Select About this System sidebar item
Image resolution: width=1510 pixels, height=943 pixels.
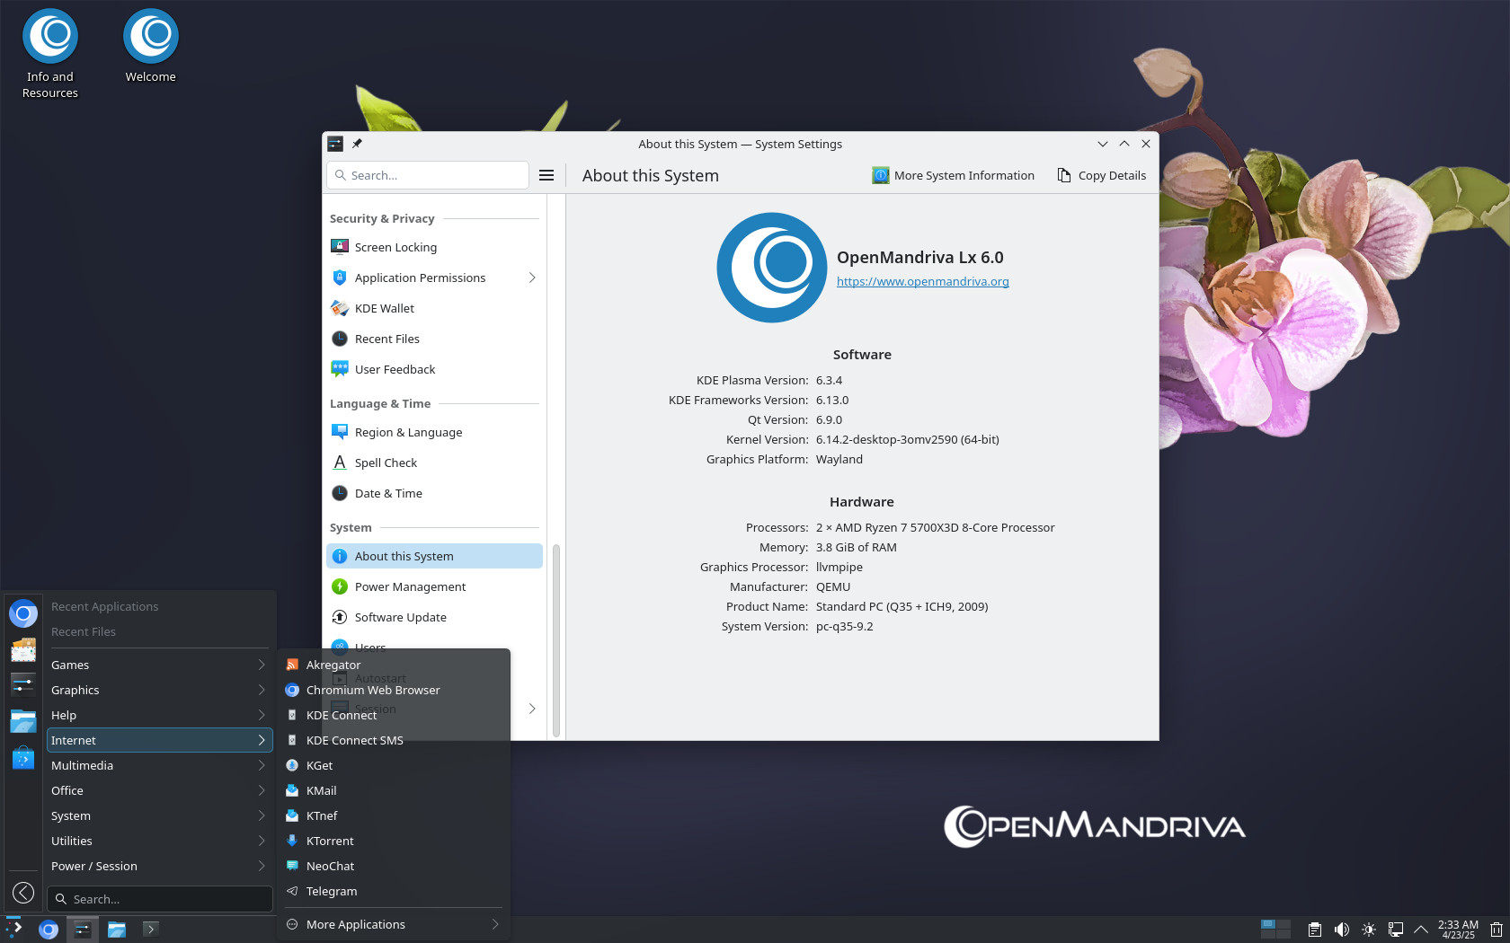(x=434, y=556)
